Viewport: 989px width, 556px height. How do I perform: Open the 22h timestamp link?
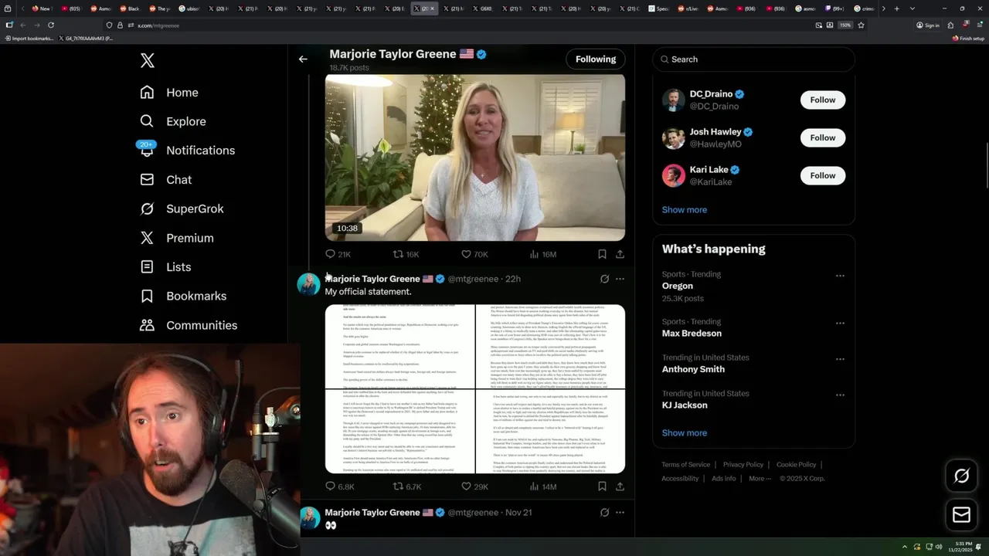[x=513, y=279]
